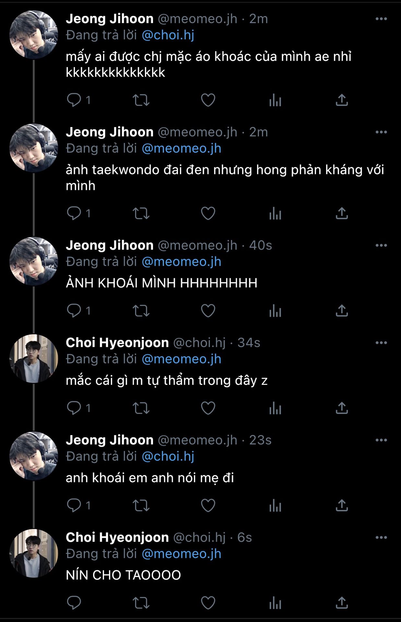Image resolution: width=401 pixels, height=622 pixels.
Task: Open Choi Hyeonjoon's profile name on the 34s tweet
Action: point(117,343)
